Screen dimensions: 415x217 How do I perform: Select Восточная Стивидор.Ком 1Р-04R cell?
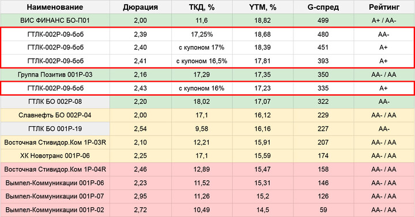point(55,169)
